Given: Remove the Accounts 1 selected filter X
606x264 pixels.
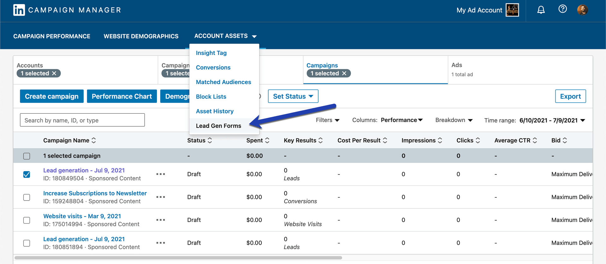Looking at the screenshot, I should (x=54, y=73).
